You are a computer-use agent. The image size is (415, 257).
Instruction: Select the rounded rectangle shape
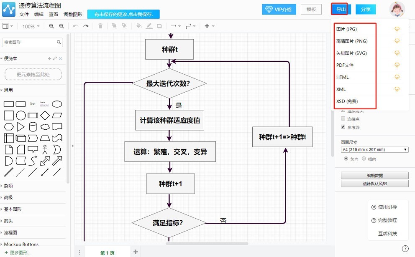pyautogui.click(x=21, y=104)
